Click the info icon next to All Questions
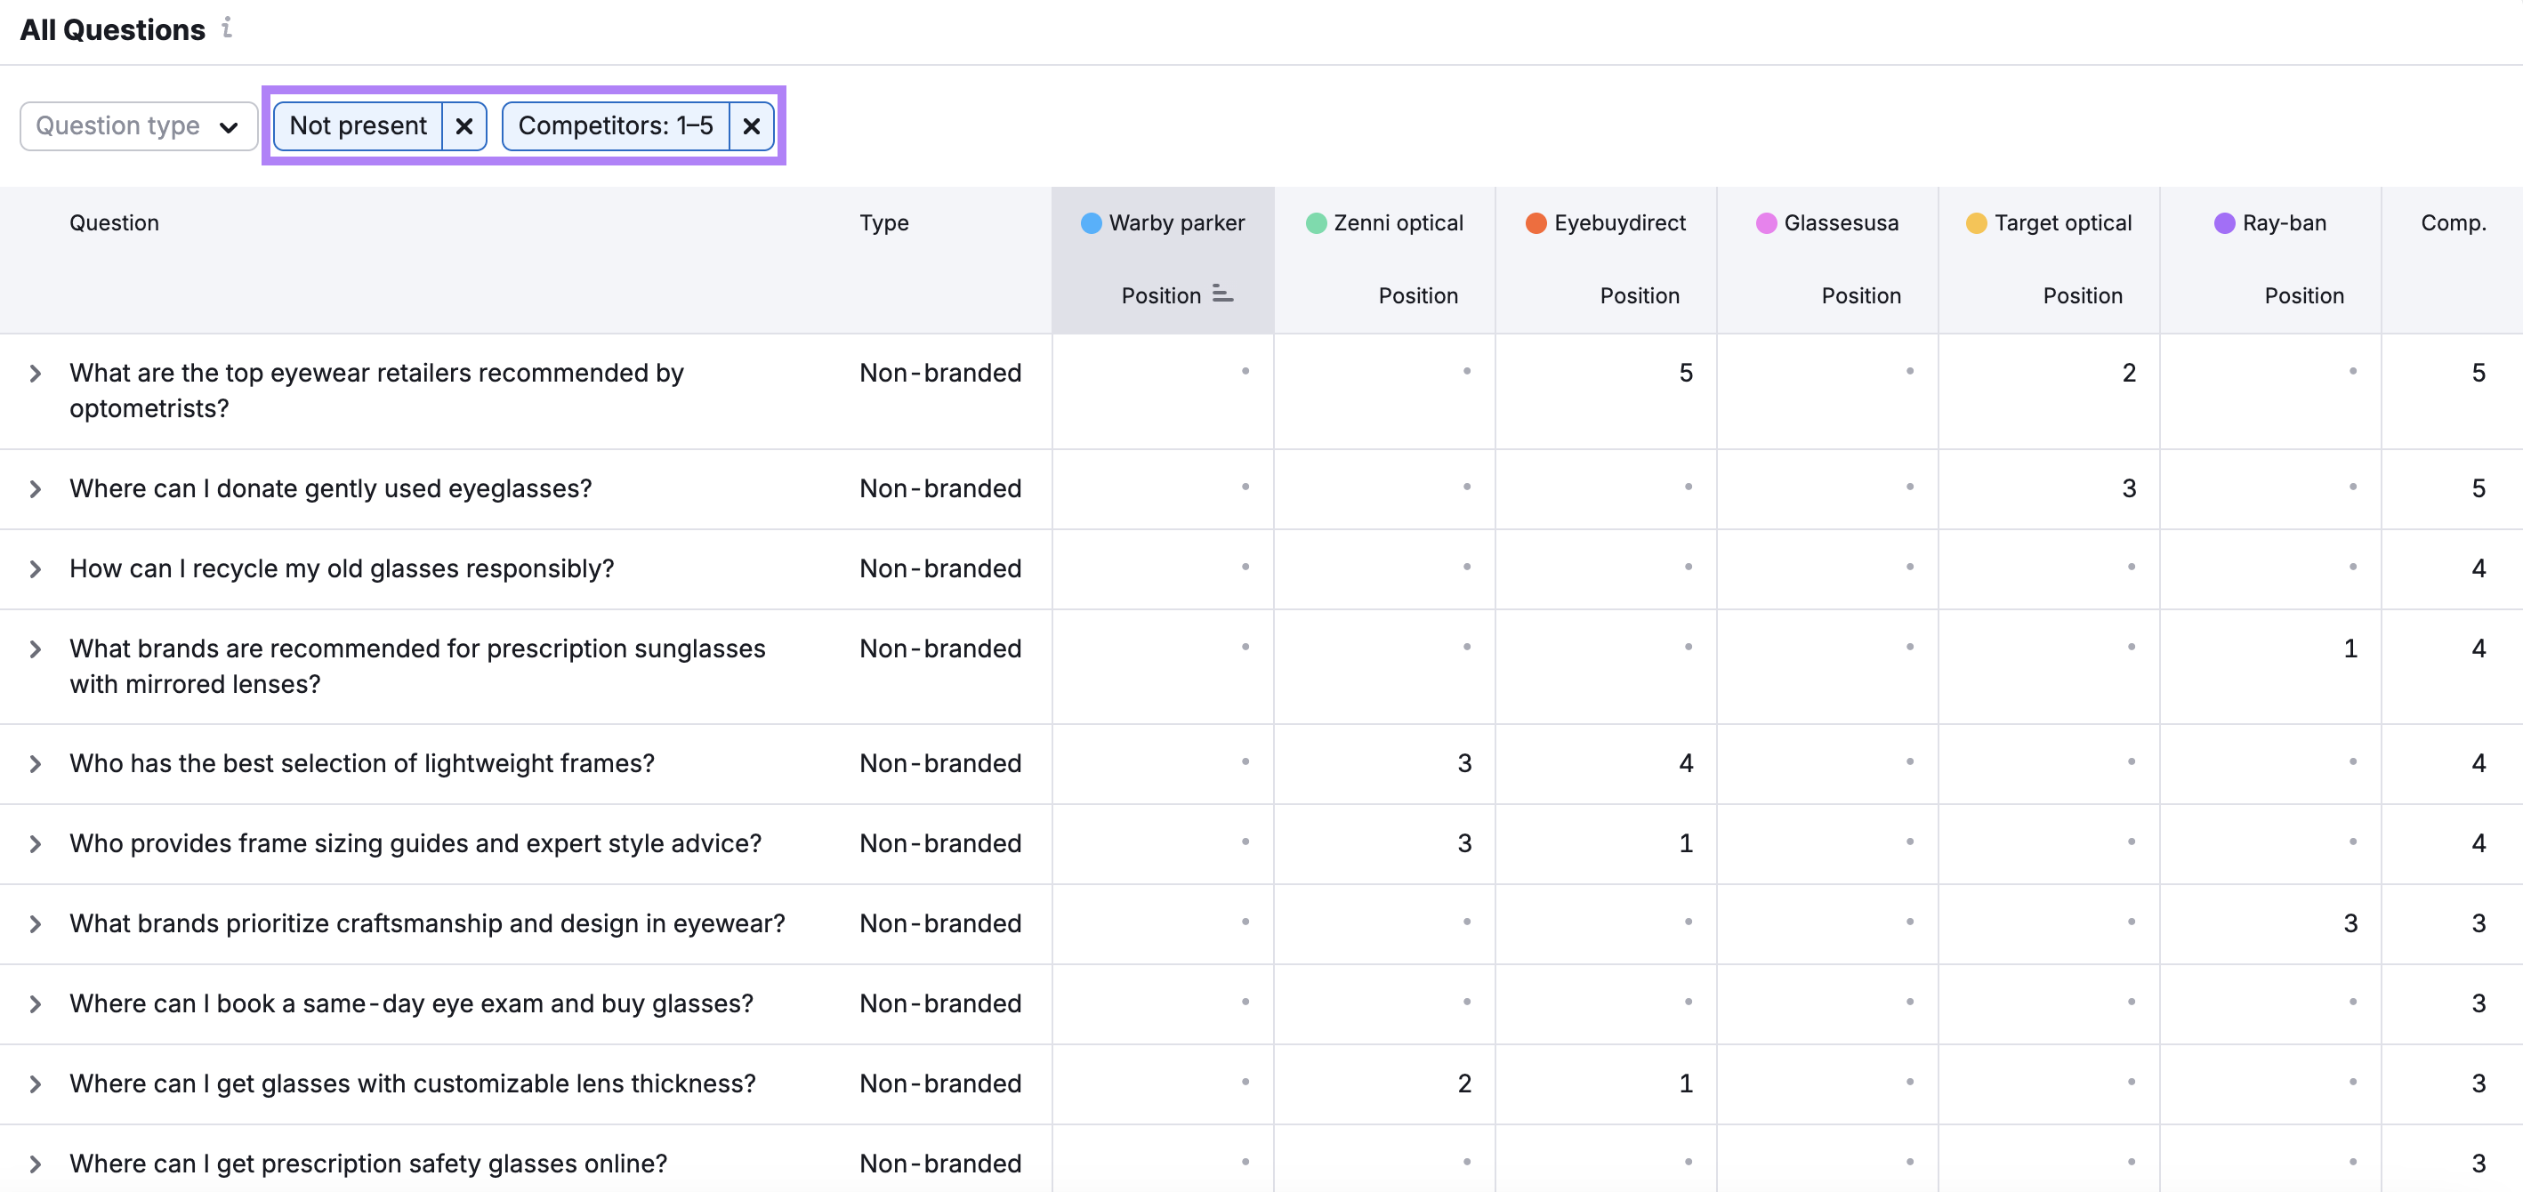2523x1192 pixels. [227, 28]
